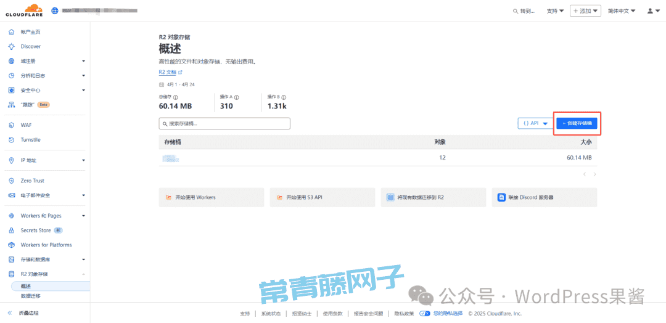Click the next page arrow under table
The width and height of the screenshot is (666, 323).
pos(594,174)
